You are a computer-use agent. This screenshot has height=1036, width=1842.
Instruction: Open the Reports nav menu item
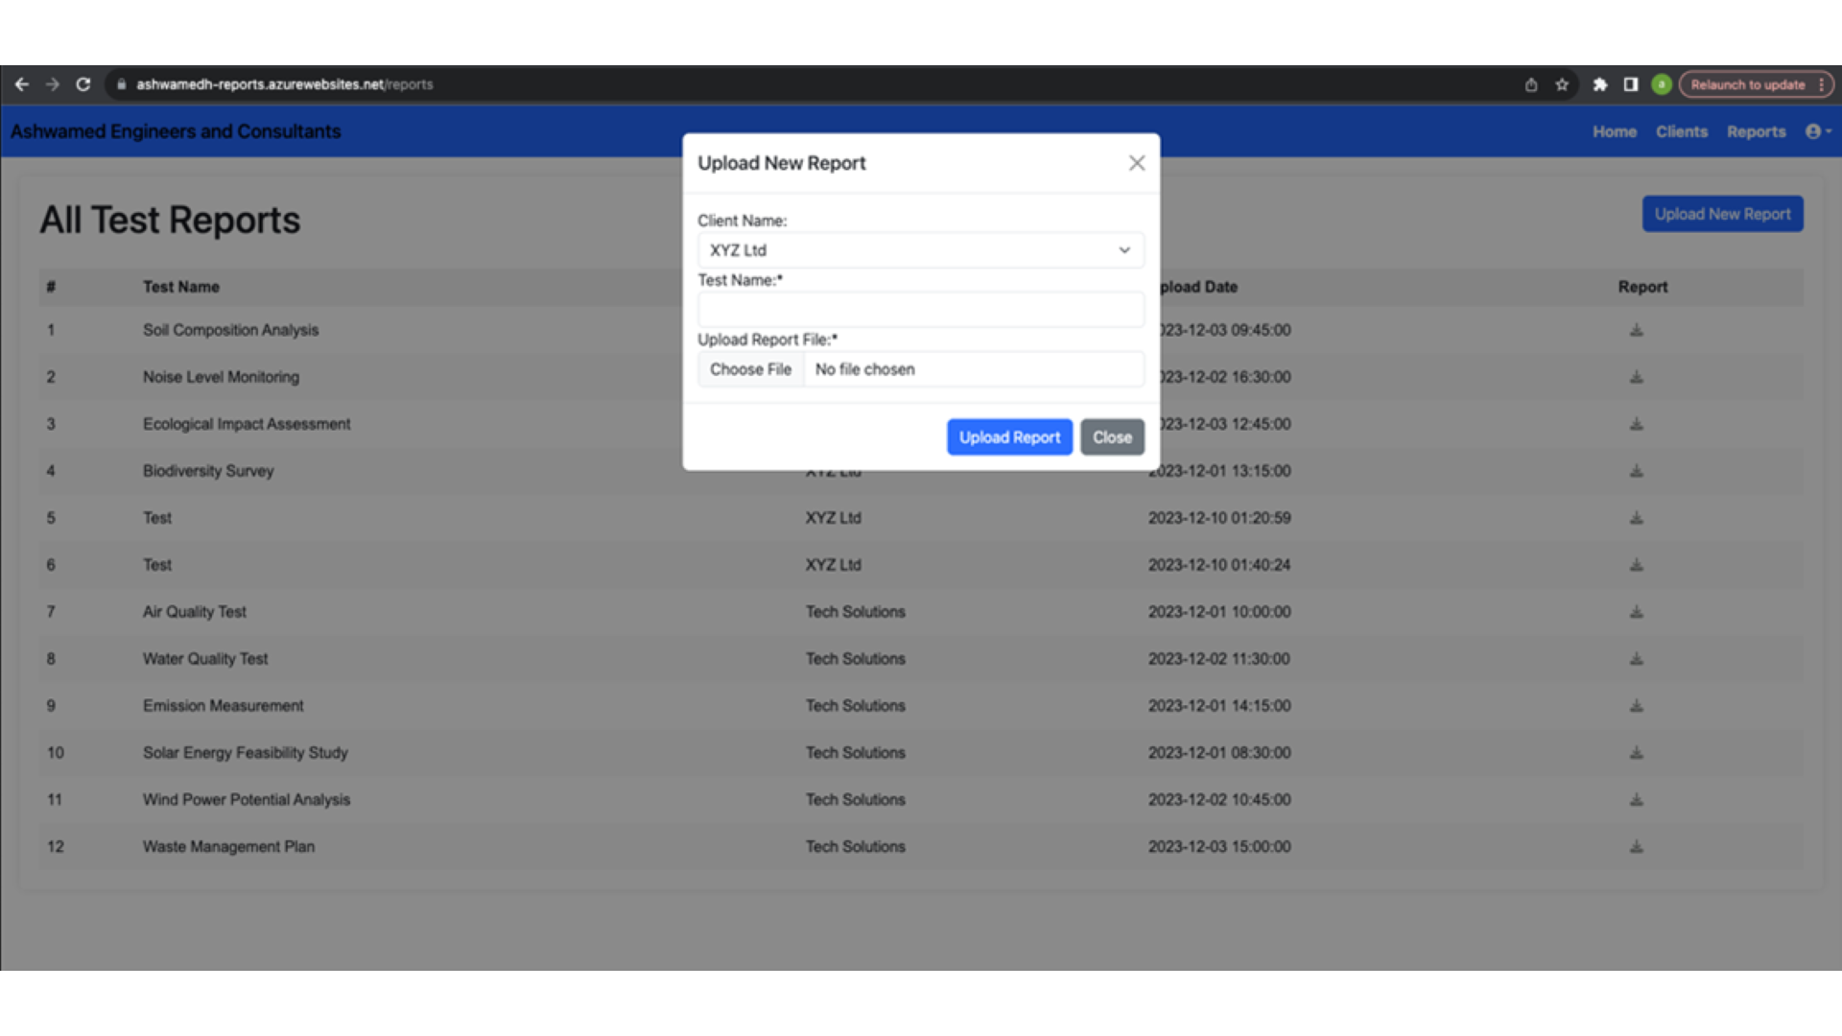coord(1756,131)
